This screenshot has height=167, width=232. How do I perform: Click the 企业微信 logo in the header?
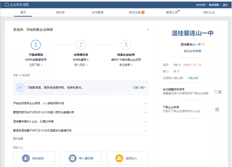tap(13, 5)
